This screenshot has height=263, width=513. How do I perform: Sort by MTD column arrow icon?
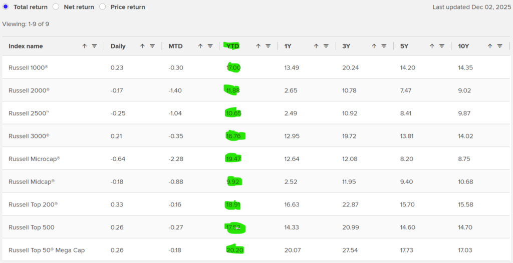pyautogui.click(x=200, y=46)
